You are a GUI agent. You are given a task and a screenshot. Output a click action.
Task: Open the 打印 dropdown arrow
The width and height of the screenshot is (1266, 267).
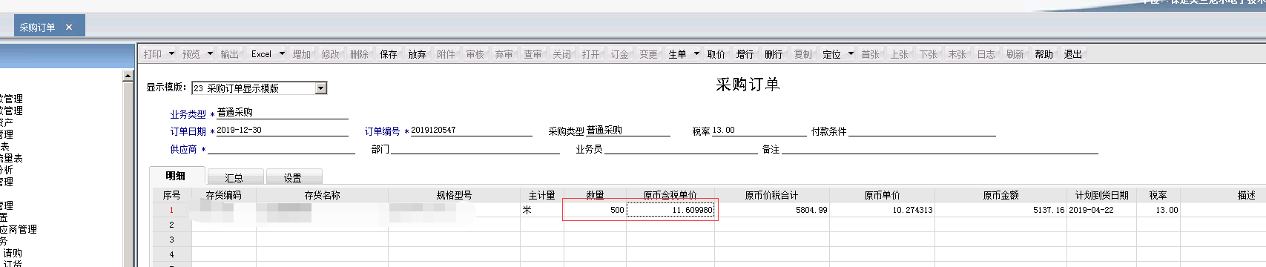(x=171, y=54)
